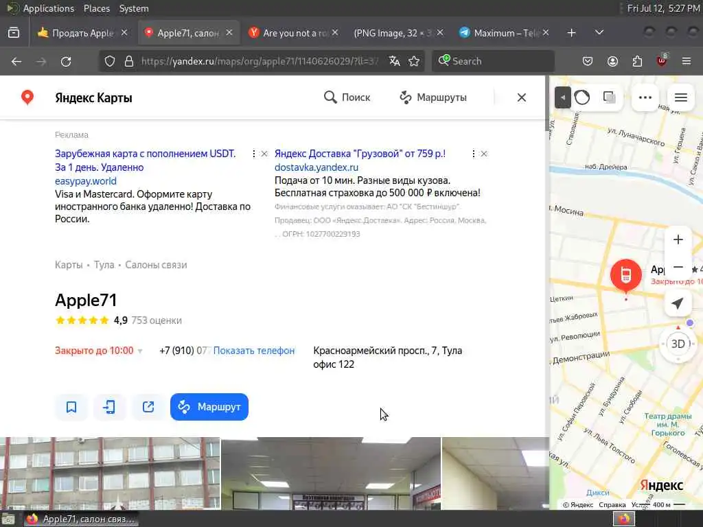The height and width of the screenshot is (527, 703).
Task: Open options menu of Яндекс Доставка ad
Action: click(474, 154)
